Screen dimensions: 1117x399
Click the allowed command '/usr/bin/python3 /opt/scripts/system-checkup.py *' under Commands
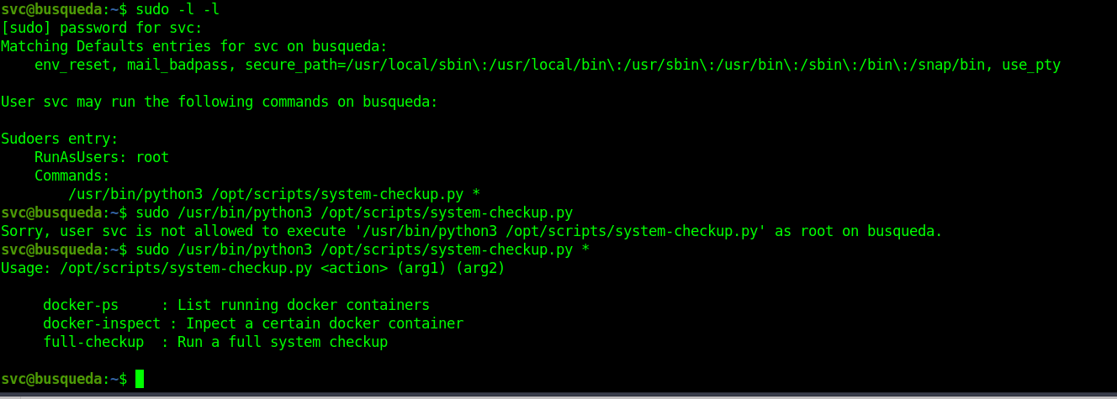coord(274,194)
